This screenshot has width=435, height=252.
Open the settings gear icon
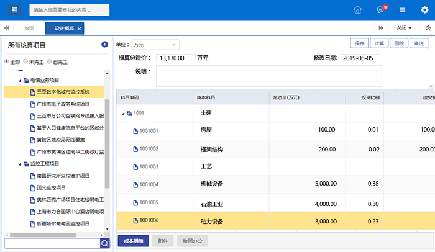point(424,10)
